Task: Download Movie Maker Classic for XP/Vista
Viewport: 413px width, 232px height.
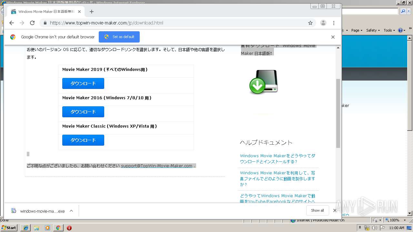Action: (83, 140)
